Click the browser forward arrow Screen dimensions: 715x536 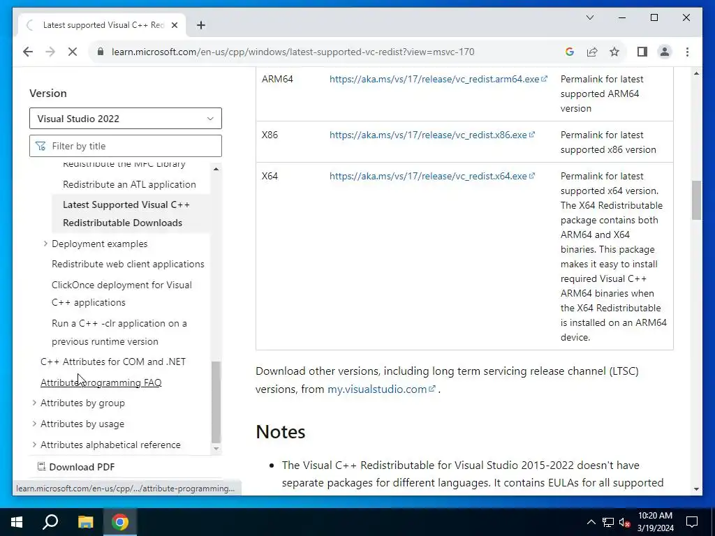[x=50, y=52]
